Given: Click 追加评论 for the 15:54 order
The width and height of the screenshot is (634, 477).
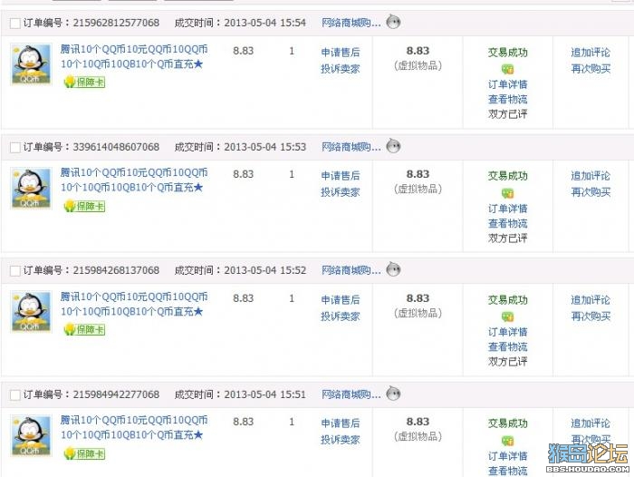Looking at the screenshot, I should pos(591,53).
